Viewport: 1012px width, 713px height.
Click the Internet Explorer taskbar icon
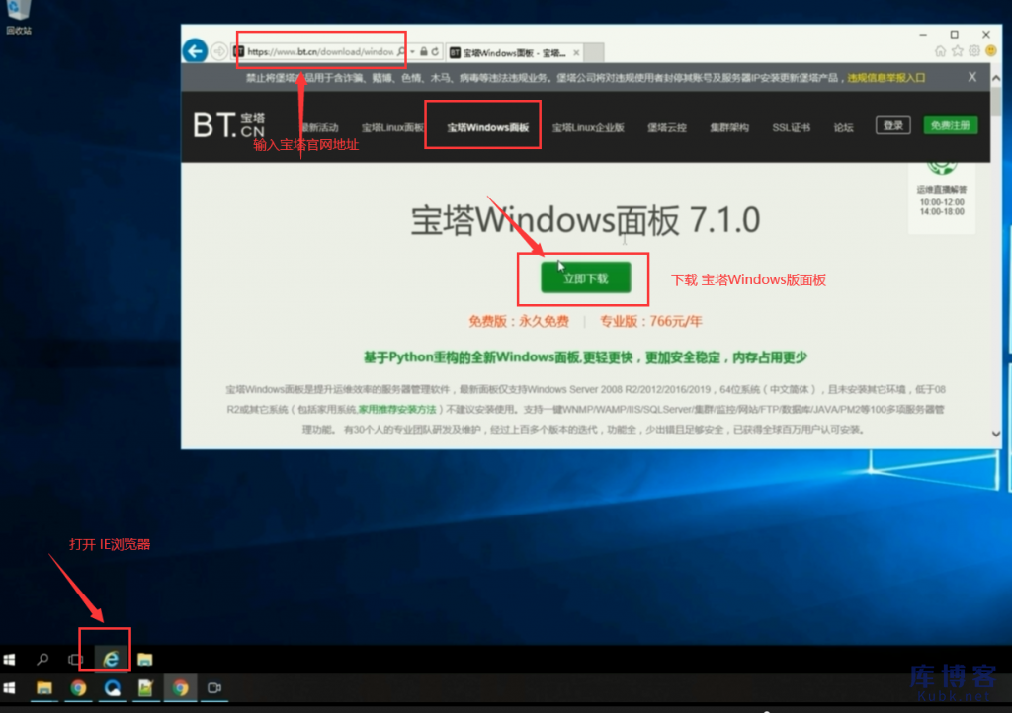click(111, 659)
